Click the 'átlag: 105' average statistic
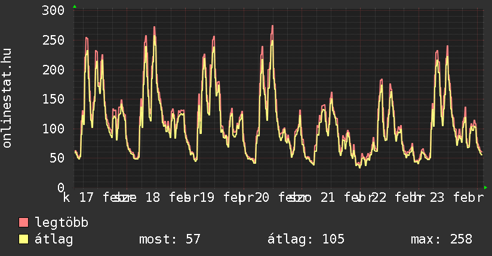 (x=306, y=240)
